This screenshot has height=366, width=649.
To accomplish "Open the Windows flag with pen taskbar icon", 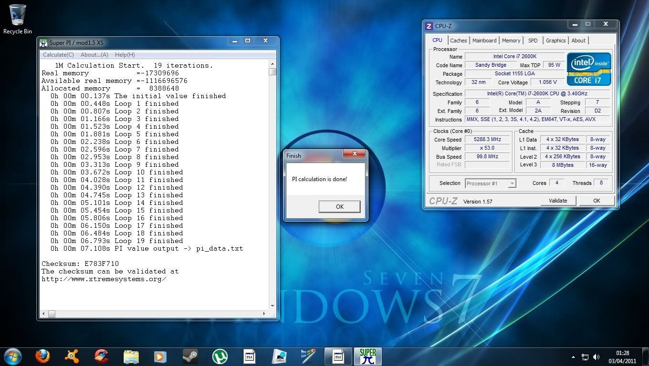I will (x=308, y=356).
